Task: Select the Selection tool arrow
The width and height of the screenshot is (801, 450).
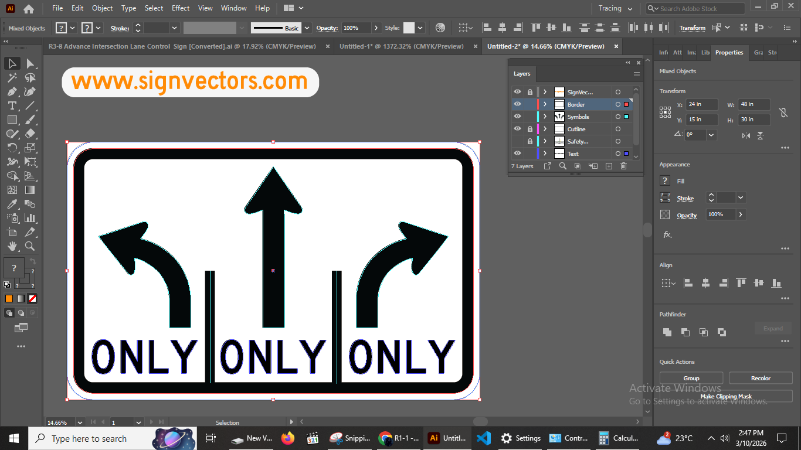Action: [x=12, y=63]
